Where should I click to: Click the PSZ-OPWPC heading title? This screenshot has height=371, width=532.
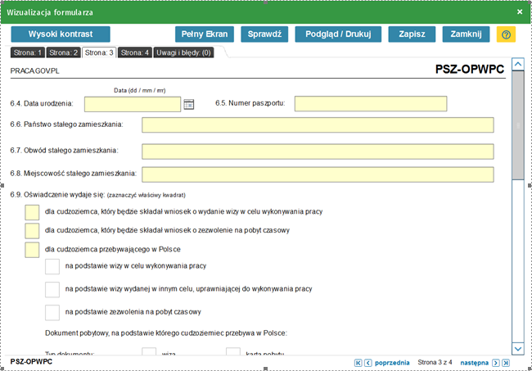coord(470,69)
